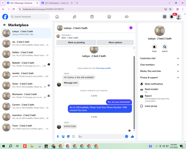Open the Tamer - 2 bed 2 bath conversation
Image resolution: width=186 pixels, height=149 pixels.
(x=26, y=85)
